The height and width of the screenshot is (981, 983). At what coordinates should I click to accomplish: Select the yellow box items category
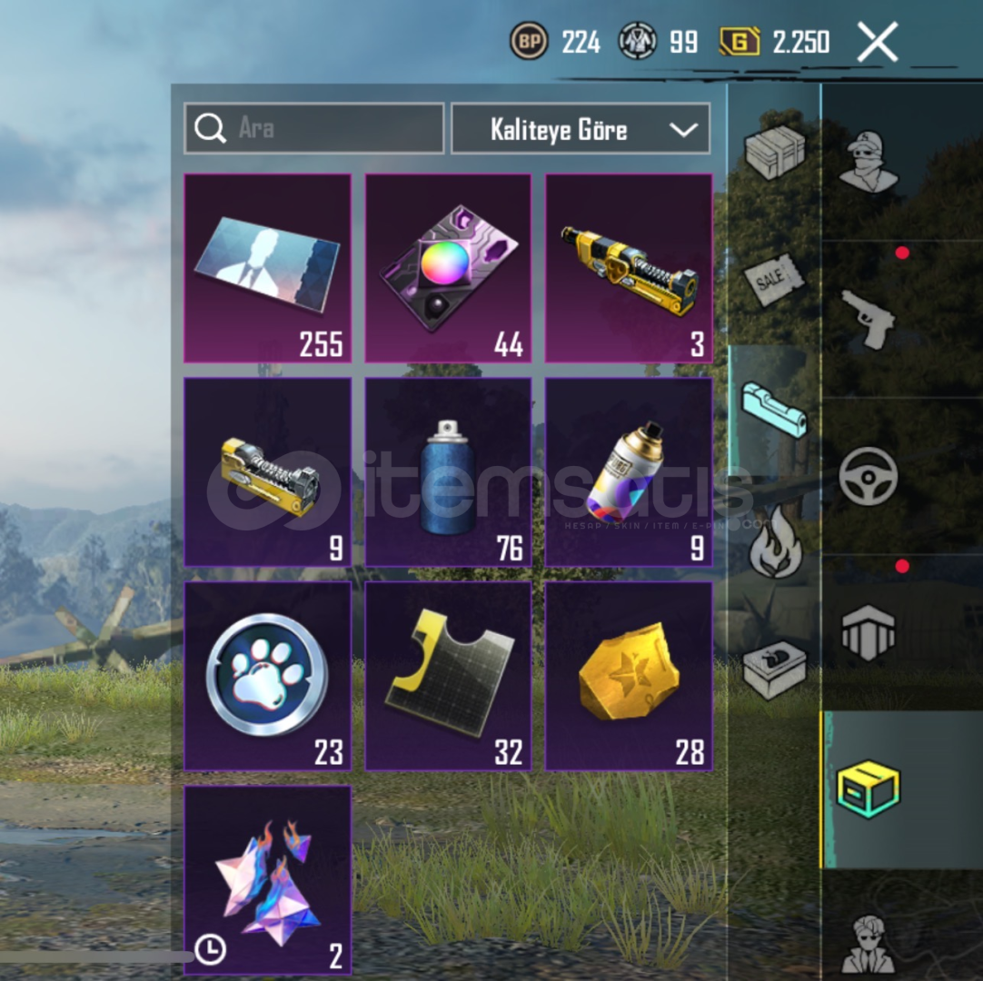[869, 789]
